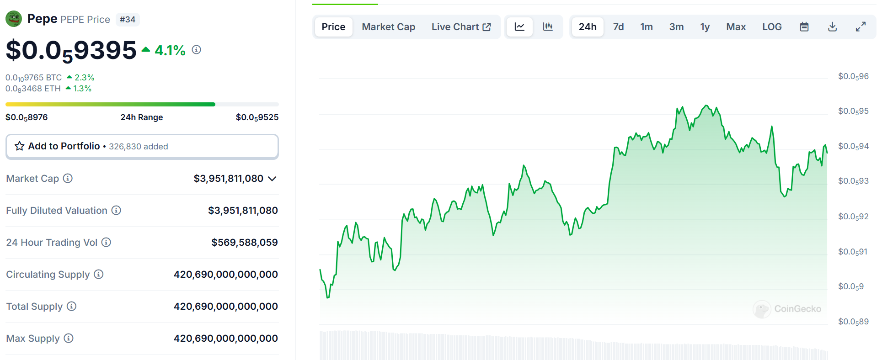Switch to candlestick chart view icon
This screenshot has width=882, height=360.
[x=547, y=27]
